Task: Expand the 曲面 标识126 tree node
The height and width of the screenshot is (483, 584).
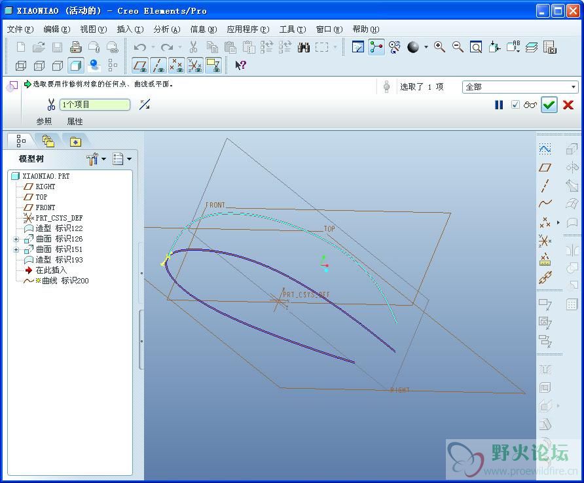Action: (x=16, y=239)
